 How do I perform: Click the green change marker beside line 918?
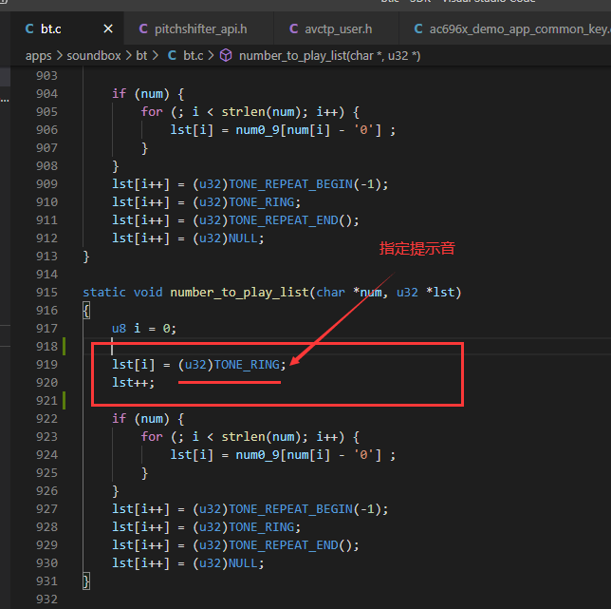click(x=65, y=346)
